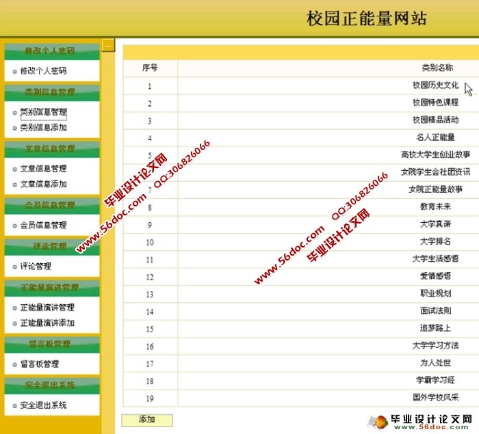The width and height of the screenshot is (479, 434).
Task: Open 留言板管理 sidebar link
Action: (40, 364)
